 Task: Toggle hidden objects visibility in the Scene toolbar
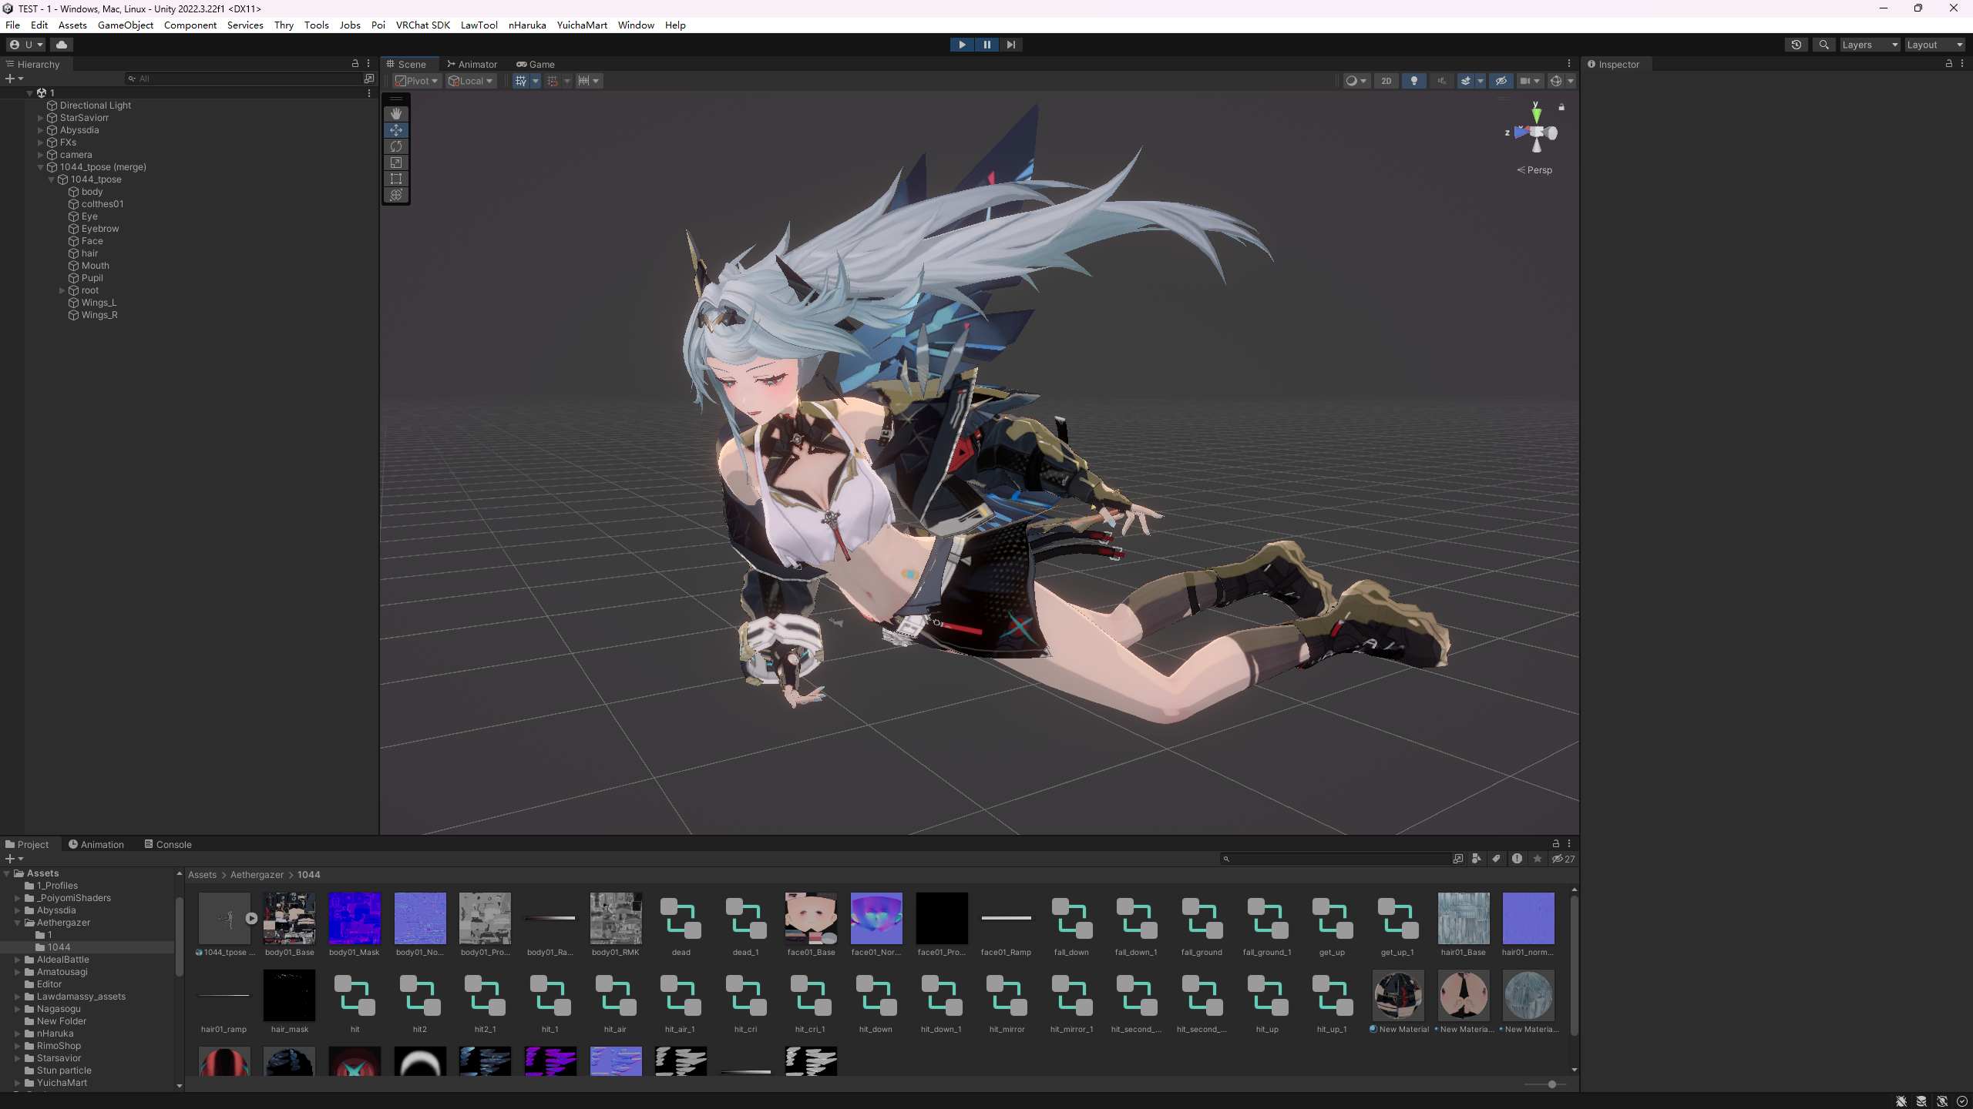click(x=1501, y=81)
